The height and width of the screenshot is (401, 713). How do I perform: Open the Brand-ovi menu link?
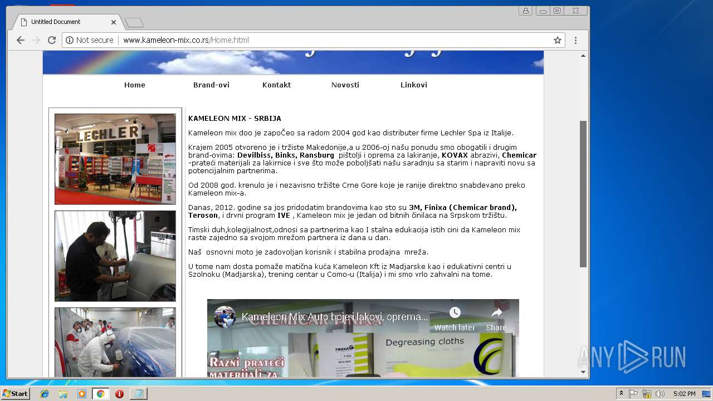coord(211,85)
